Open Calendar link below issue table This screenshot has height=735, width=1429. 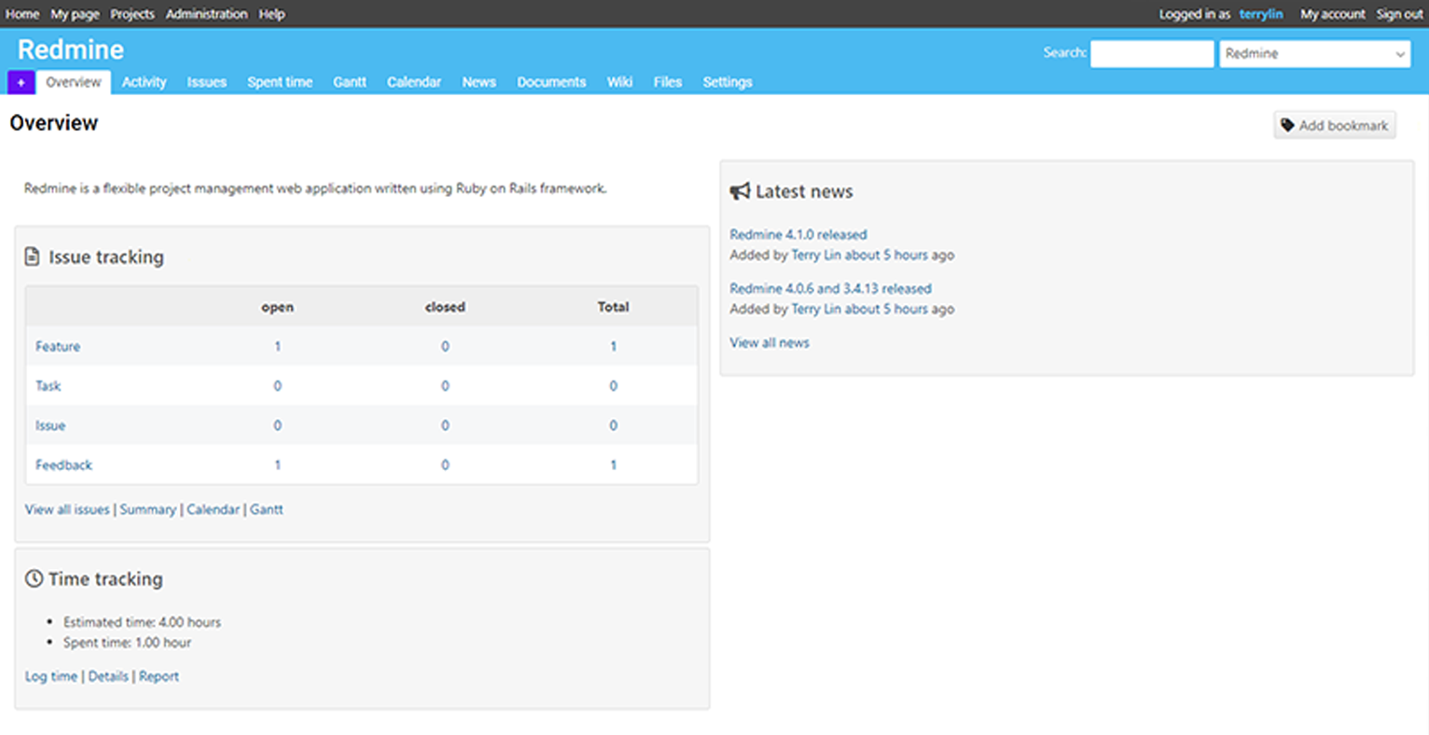213,509
